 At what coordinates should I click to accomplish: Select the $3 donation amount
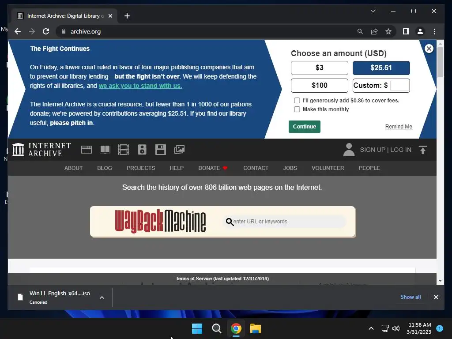click(320, 68)
